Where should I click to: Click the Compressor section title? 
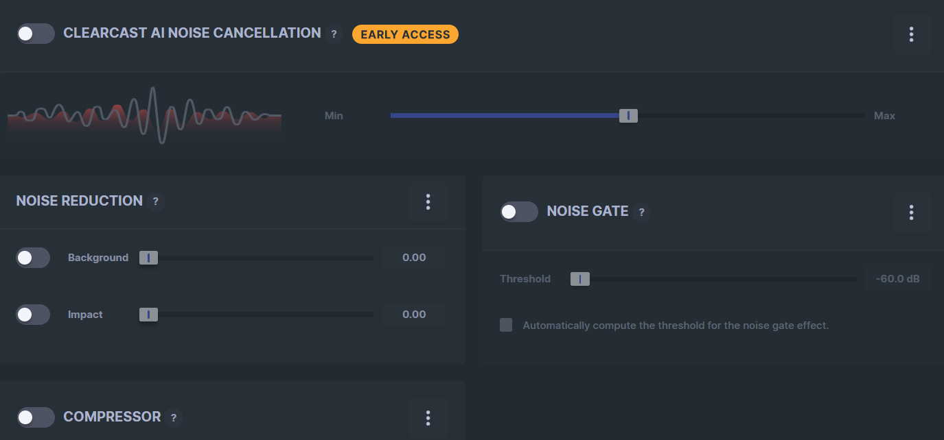coord(112,417)
